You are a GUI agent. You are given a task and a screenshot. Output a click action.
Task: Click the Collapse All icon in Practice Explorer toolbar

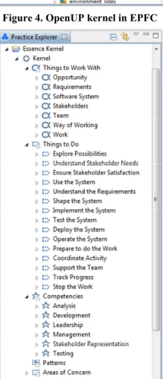pyautogui.click(x=113, y=37)
